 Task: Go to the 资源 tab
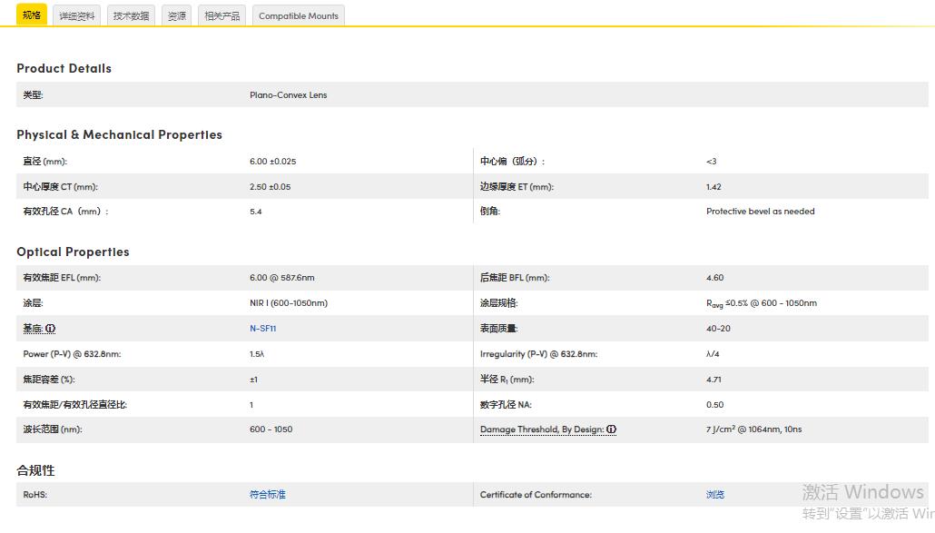click(177, 16)
